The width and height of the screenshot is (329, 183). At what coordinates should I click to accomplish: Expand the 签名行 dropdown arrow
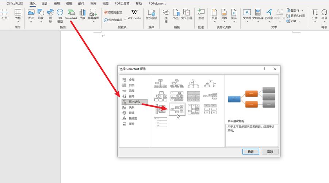tap(302, 11)
